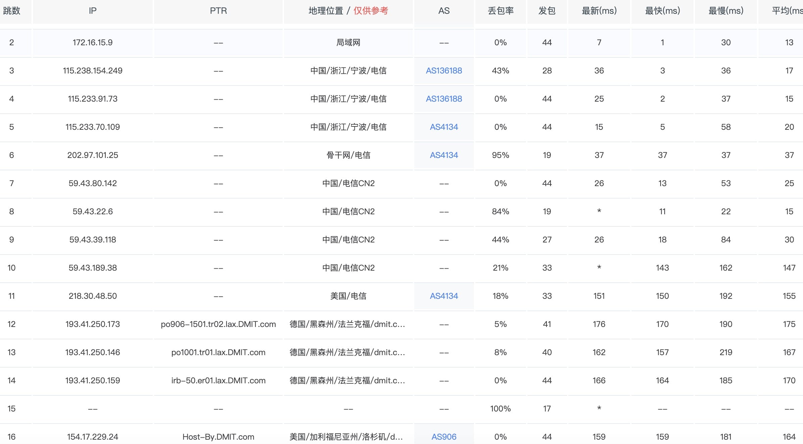Click the IP column header
Viewport: 803px width, 444px height.
(93, 11)
